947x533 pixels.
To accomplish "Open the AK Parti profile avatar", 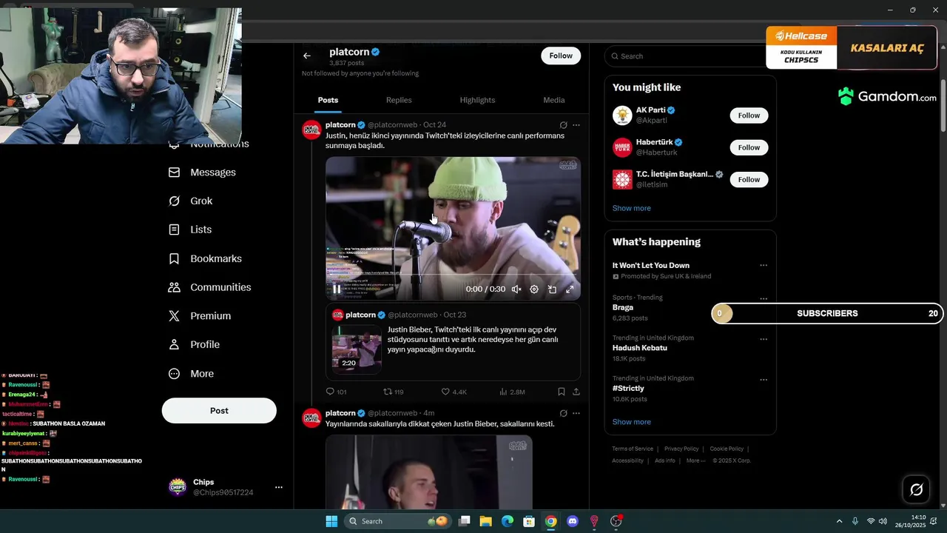I will tap(622, 115).
